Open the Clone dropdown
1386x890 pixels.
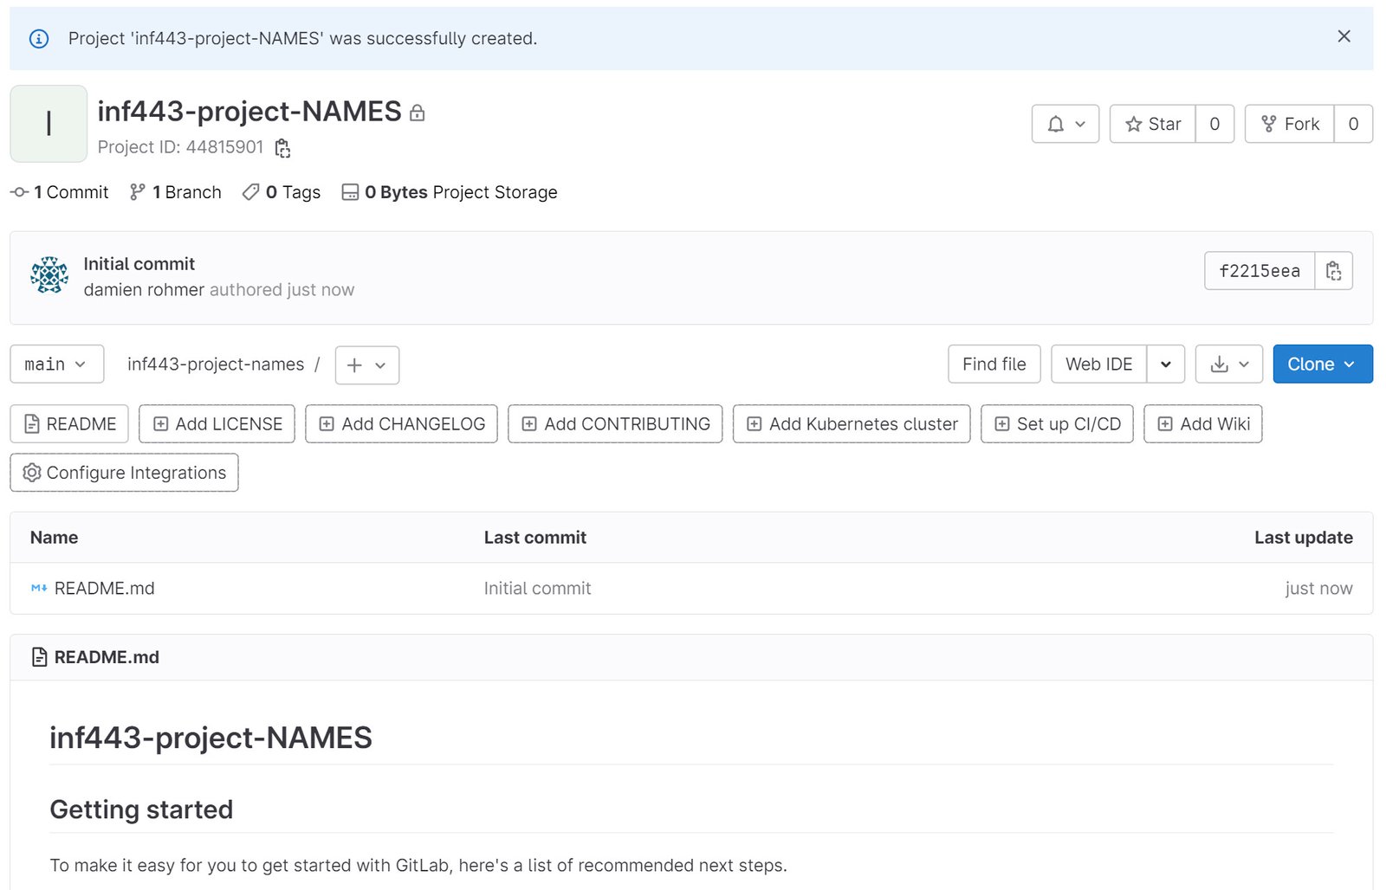[x=1321, y=364]
